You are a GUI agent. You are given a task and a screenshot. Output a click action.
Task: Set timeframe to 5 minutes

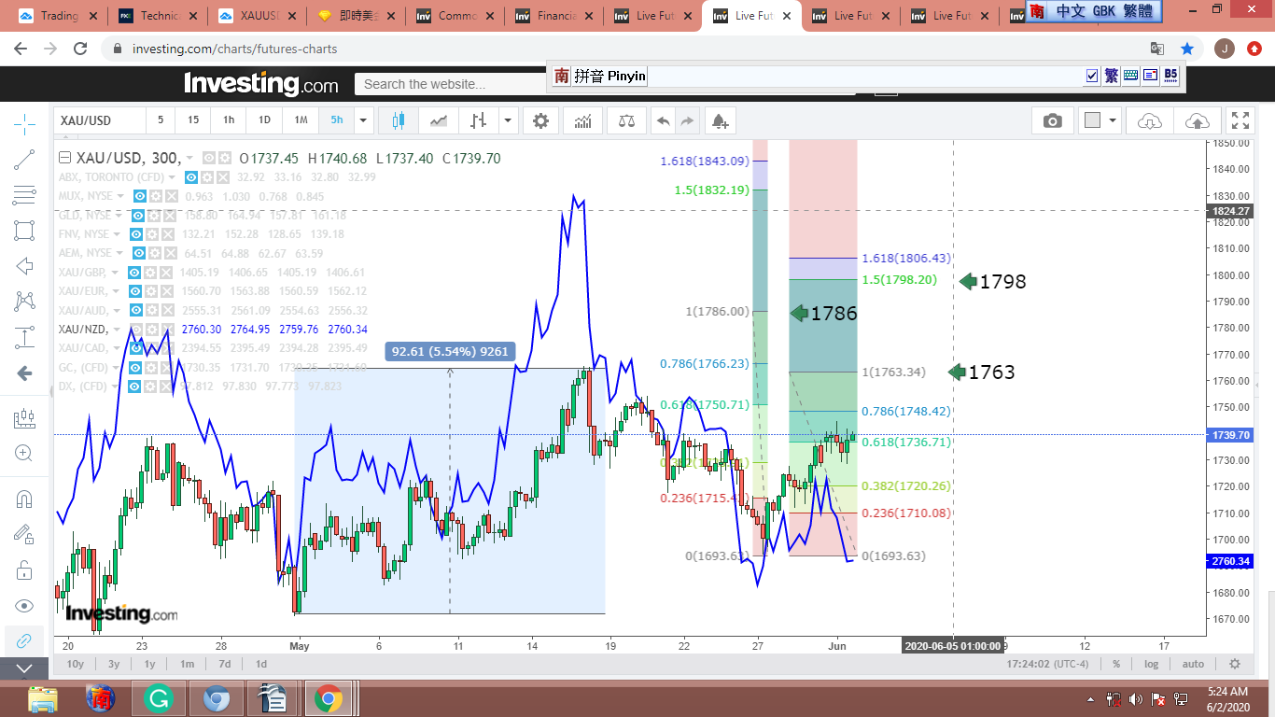[x=161, y=120]
